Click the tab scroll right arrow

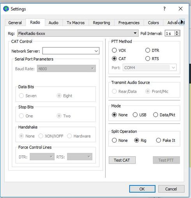[x=182, y=22]
